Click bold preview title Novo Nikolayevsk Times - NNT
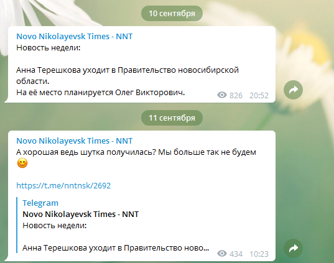 [x=80, y=215]
